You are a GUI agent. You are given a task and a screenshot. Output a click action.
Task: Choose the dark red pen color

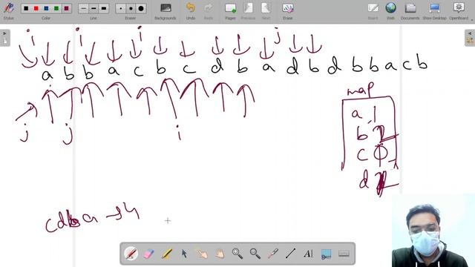coord(66,8)
